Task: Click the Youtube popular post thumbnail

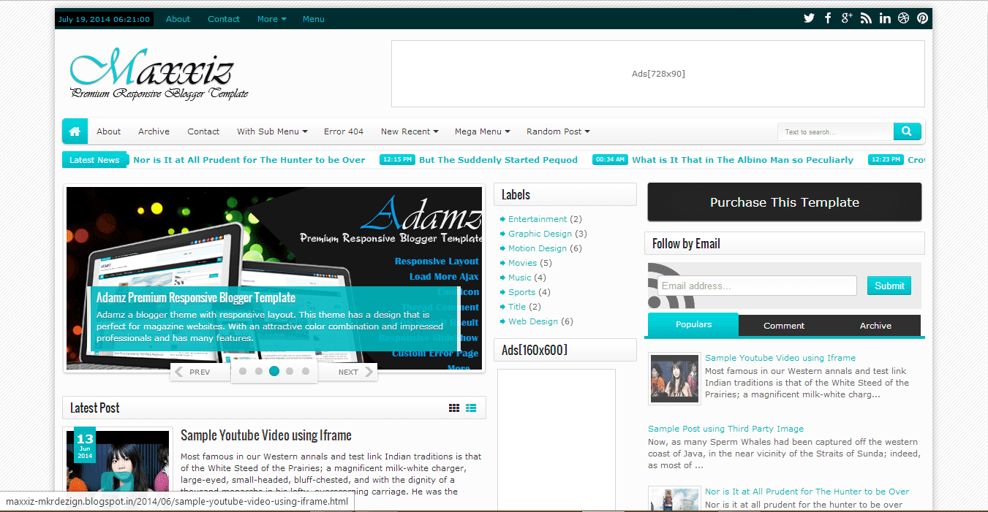Action: click(x=674, y=378)
